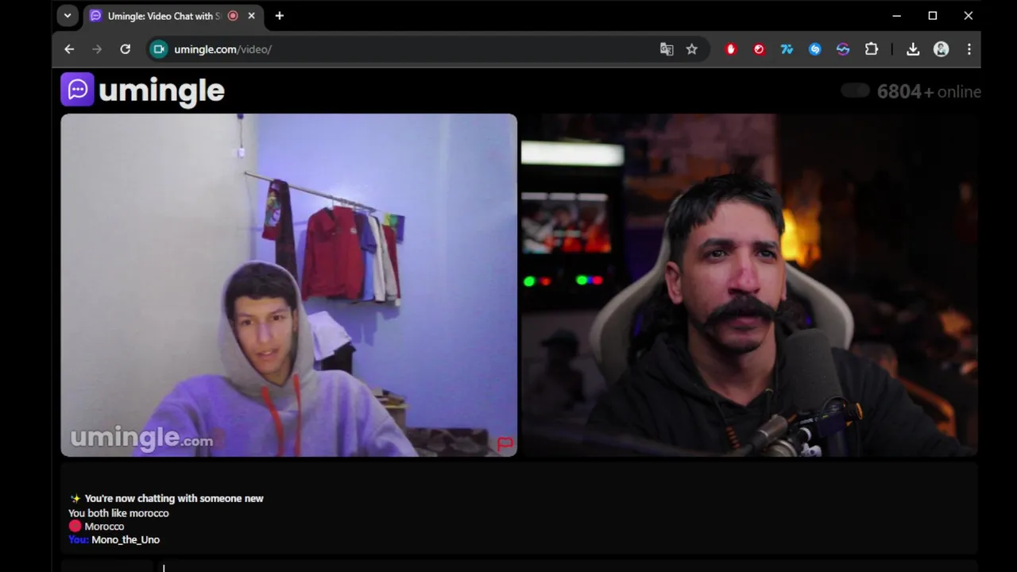Screen dimensions: 1017x572
Task: Click your own webcam video feed
Action: click(749, 285)
